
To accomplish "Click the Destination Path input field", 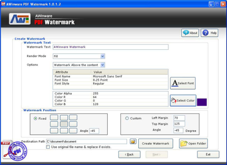I will (87, 142).
